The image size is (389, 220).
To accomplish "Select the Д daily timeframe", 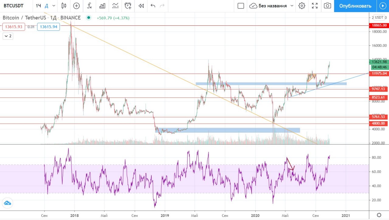I will click(46, 6).
